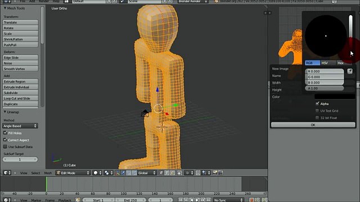Open the Angle Based method dropdown
Viewport: 360px width, 202px height.
(20, 126)
